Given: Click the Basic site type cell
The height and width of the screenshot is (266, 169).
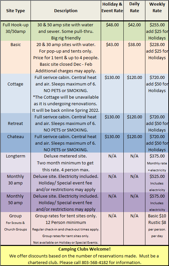Looking at the screenshot, I should pos(15,57).
